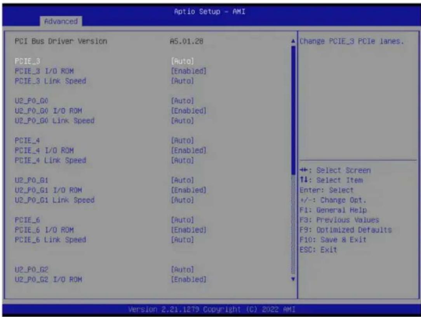The height and width of the screenshot is (317, 421).
Task: Open the PCIE_6 [Auto] value
Action: (x=182, y=220)
